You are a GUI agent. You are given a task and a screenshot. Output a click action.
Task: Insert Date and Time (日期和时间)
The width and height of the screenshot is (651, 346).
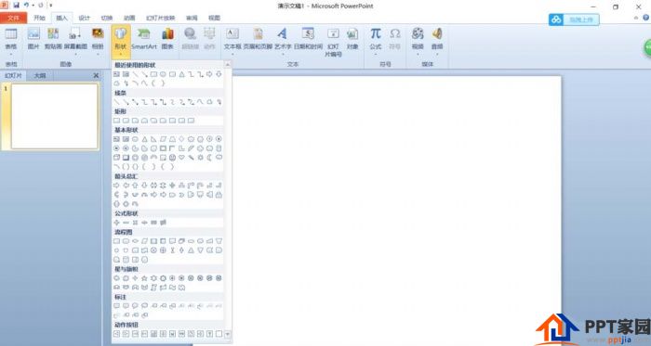tap(308, 39)
